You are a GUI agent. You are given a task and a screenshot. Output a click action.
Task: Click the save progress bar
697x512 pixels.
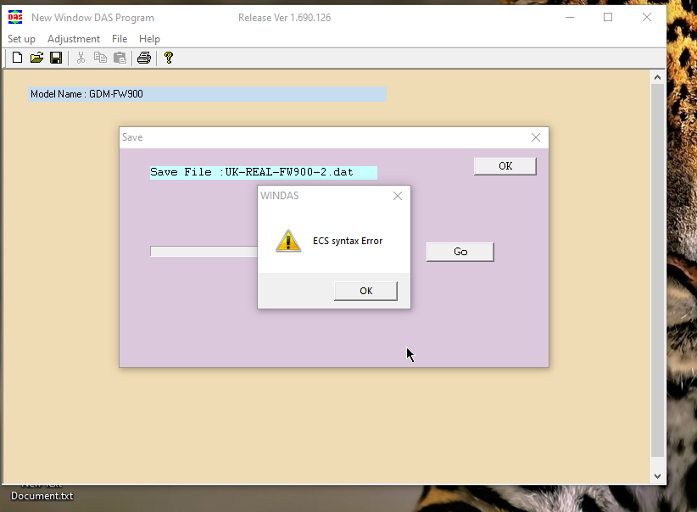click(204, 252)
